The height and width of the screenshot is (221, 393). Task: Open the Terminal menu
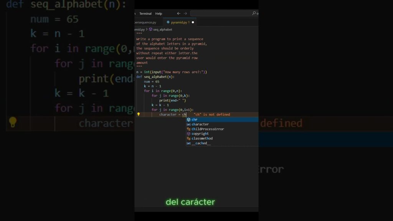(145, 13)
